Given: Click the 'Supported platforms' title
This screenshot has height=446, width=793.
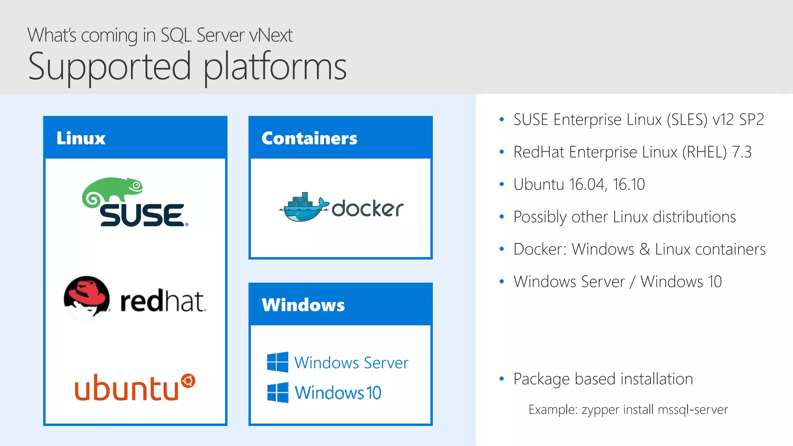Looking at the screenshot, I should pos(187,67).
